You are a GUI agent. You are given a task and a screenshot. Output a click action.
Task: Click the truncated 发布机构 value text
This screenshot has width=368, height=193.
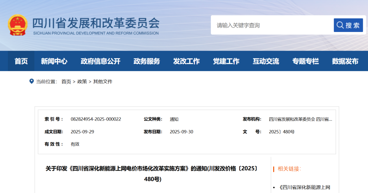coord(300,119)
